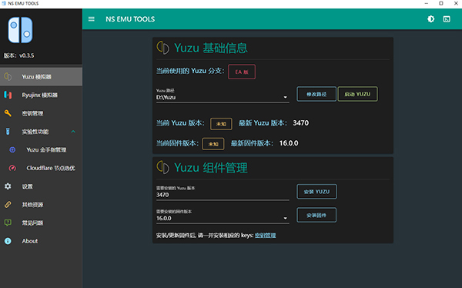Open the console window icon
This screenshot has height=288, width=462.
[x=447, y=19]
